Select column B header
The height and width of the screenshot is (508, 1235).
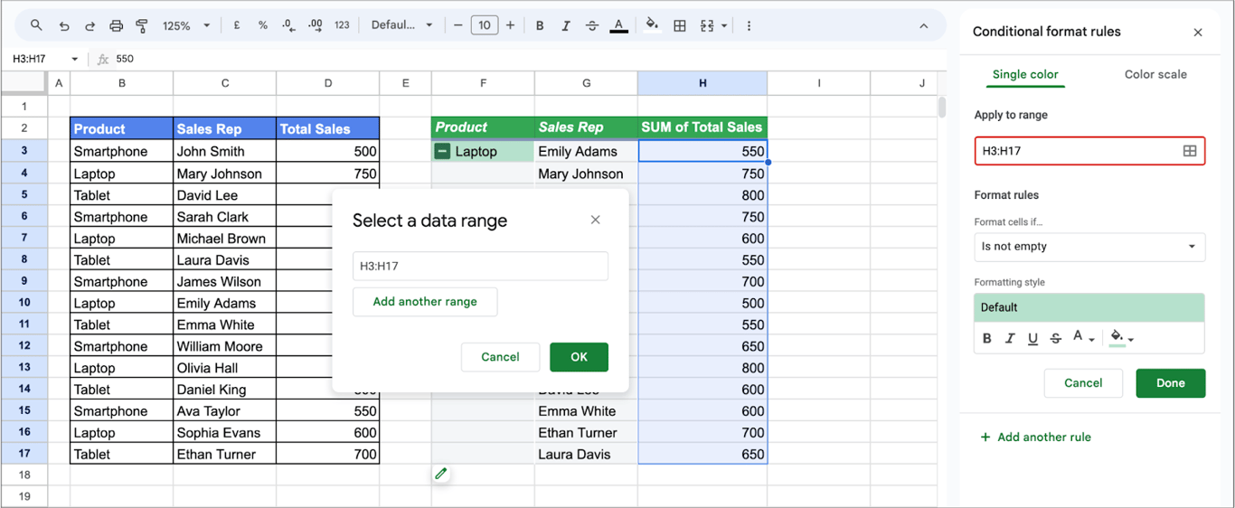coord(122,83)
